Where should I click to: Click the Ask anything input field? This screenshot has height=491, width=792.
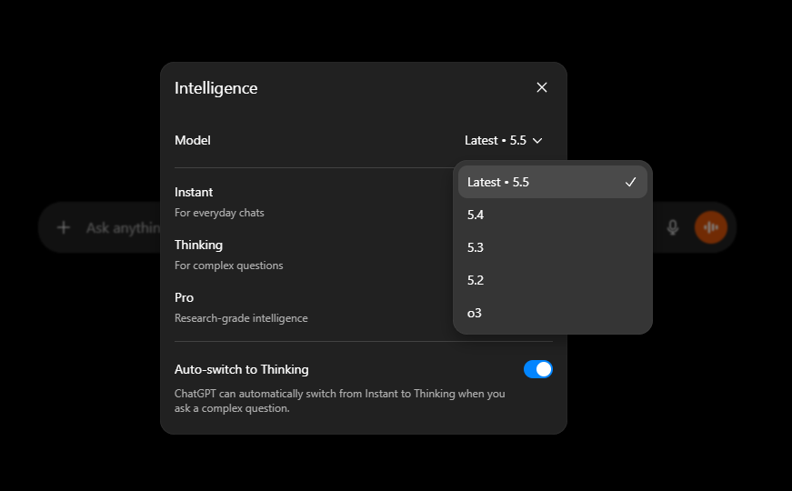click(123, 228)
